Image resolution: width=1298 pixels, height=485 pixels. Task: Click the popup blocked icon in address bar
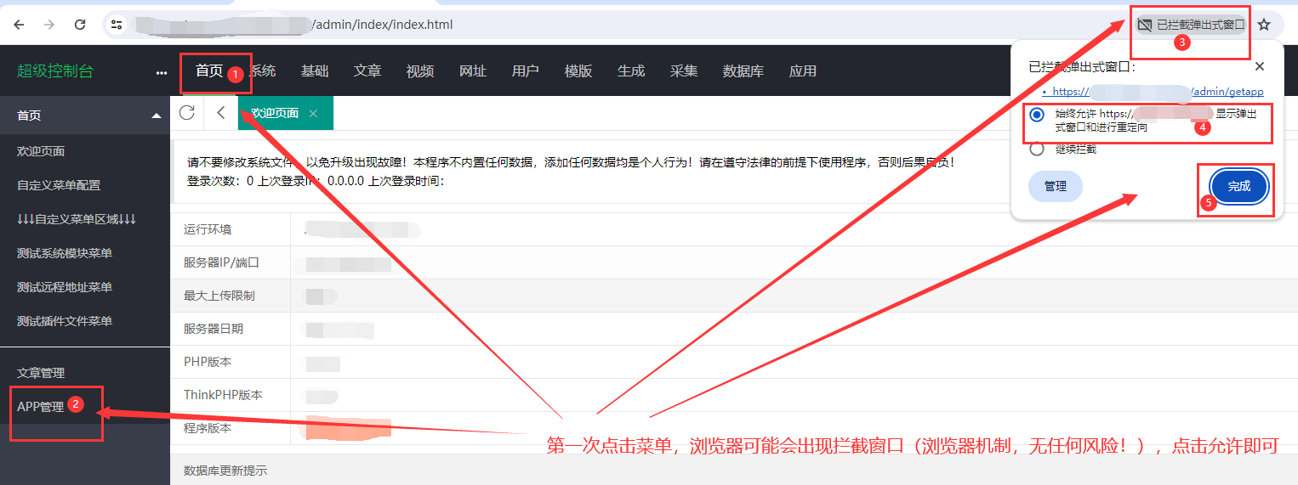(x=1145, y=25)
